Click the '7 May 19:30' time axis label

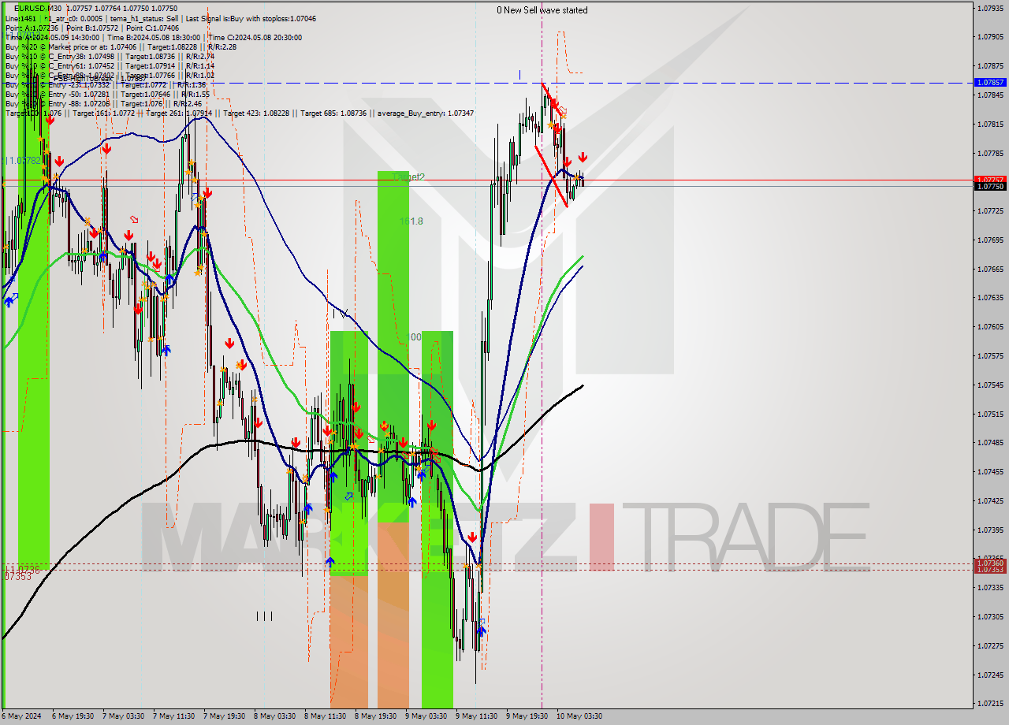click(x=225, y=716)
